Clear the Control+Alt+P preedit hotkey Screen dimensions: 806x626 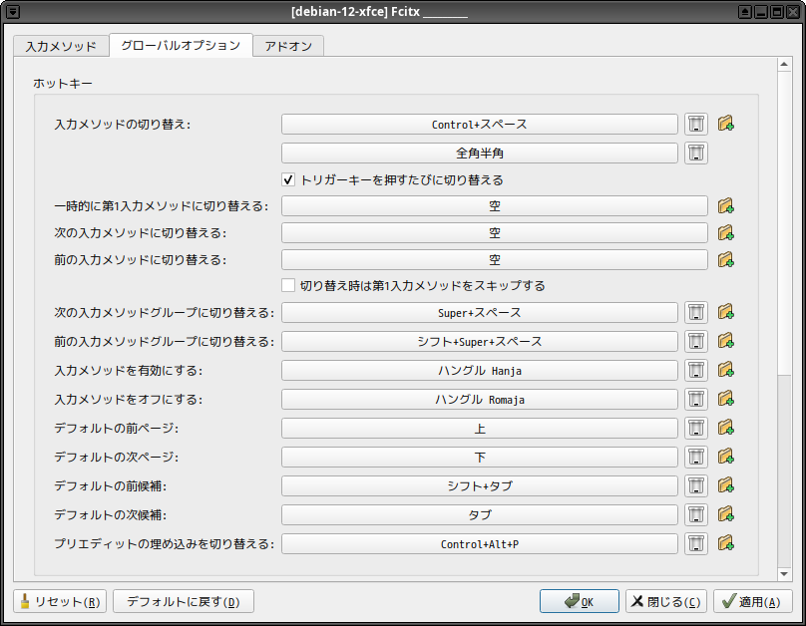pyautogui.click(x=695, y=543)
